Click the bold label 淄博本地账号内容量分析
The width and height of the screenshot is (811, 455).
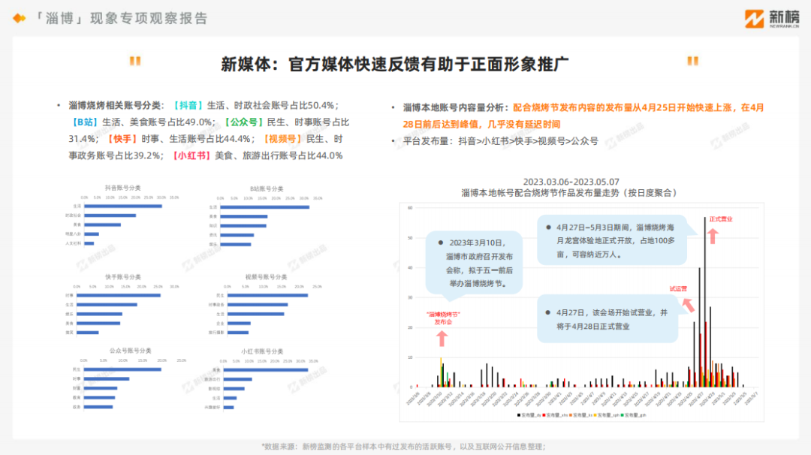point(453,107)
